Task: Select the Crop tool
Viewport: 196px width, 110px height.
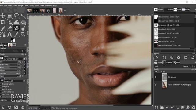Action: tap(3, 22)
